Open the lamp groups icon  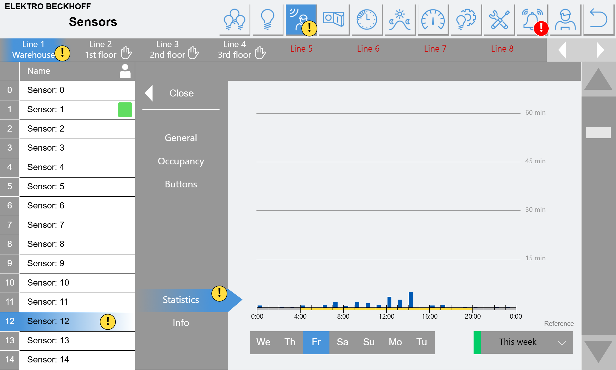pyautogui.click(x=234, y=20)
